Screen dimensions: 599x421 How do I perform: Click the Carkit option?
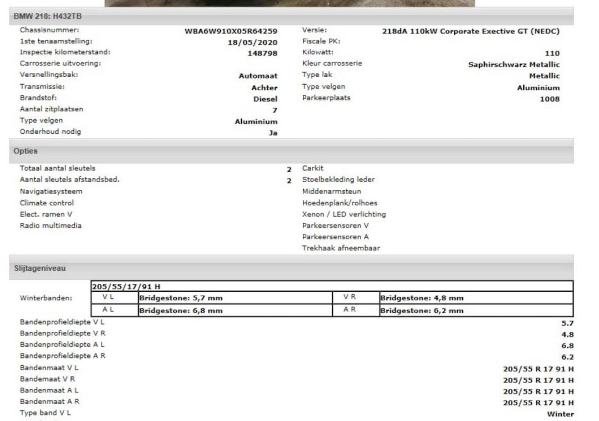pyautogui.click(x=312, y=168)
